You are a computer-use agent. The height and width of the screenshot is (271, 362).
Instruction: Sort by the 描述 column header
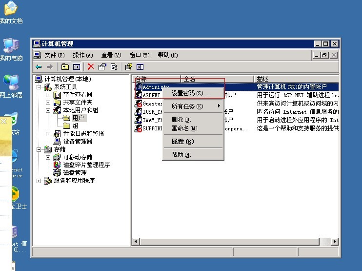pos(296,79)
